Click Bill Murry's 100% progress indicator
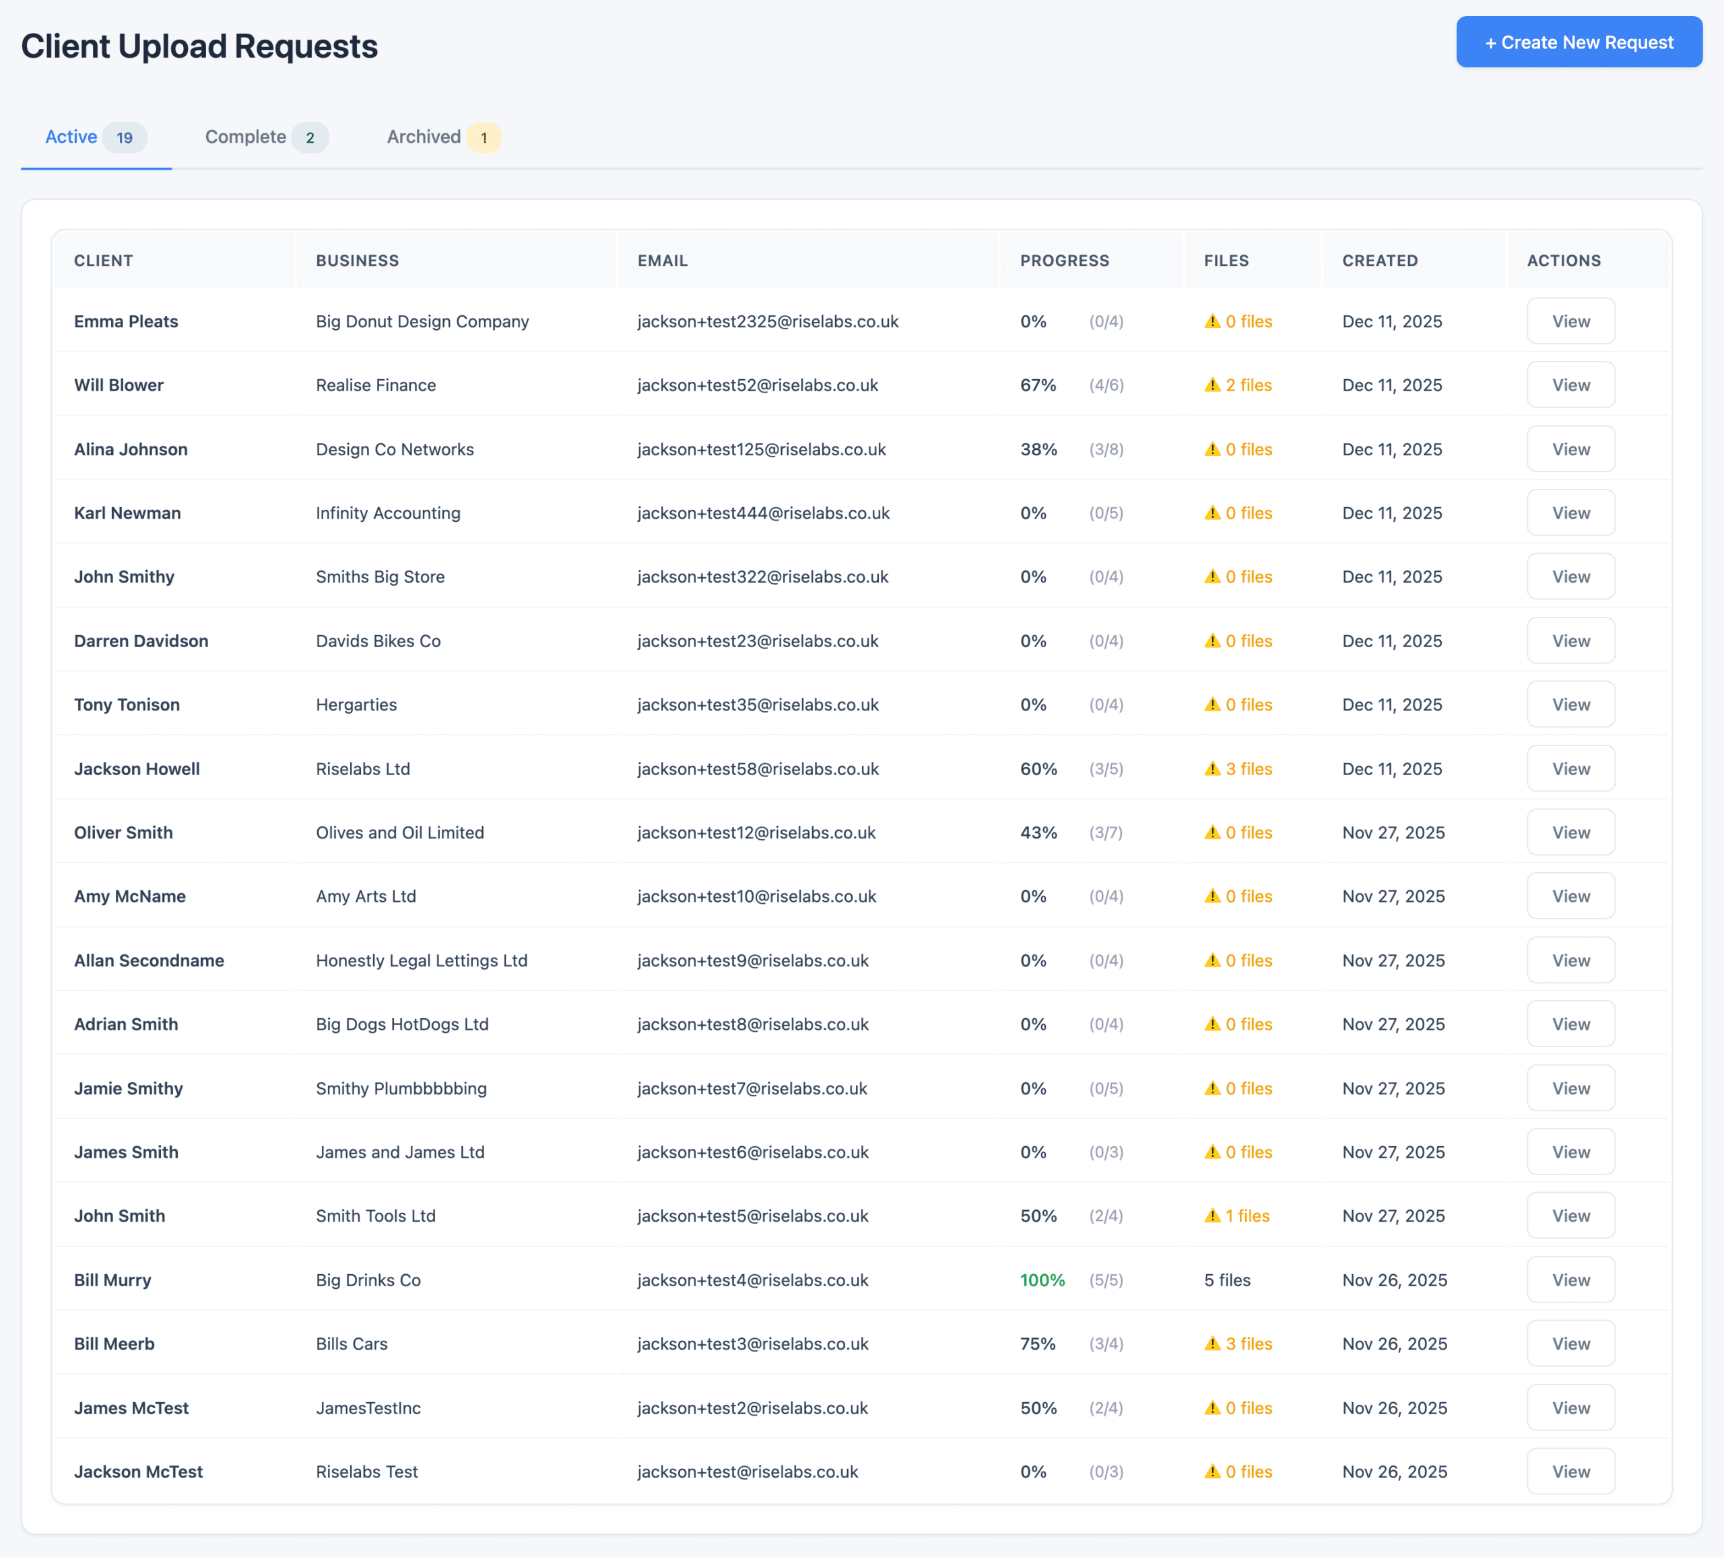The height and width of the screenshot is (1557, 1724). (x=1042, y=1279)
